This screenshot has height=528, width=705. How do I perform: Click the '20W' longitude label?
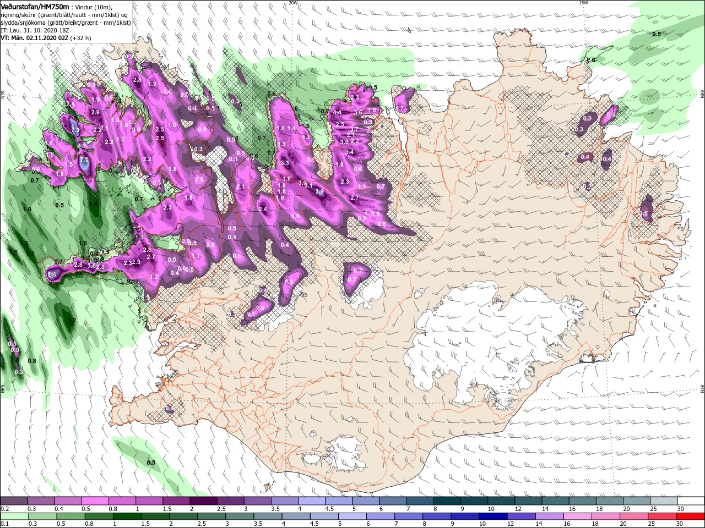[293, 3]
